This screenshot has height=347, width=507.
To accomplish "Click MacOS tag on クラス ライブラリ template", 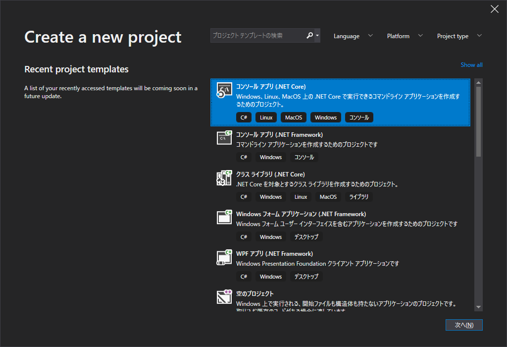I will (x=328, y=197).
